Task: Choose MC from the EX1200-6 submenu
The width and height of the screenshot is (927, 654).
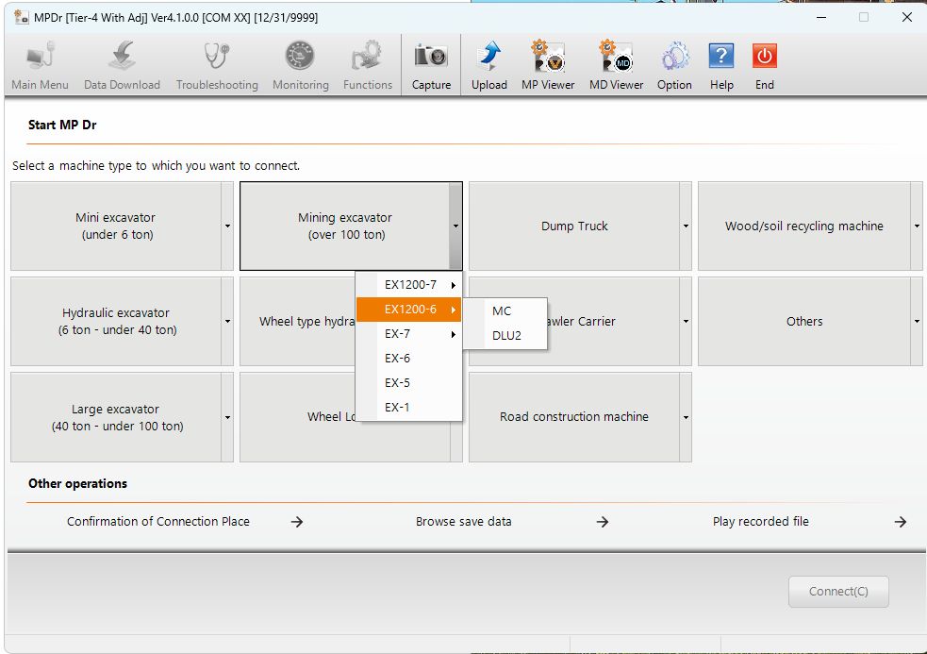Action: 505,310
